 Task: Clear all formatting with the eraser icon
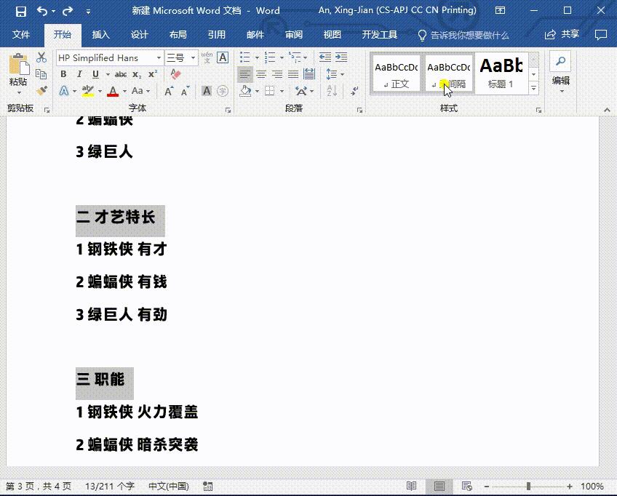pyautogui.click(x=175, y=73)
